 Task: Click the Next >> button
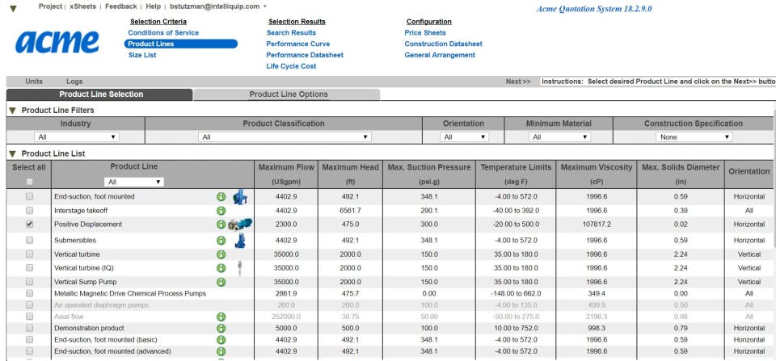(x=518, y=82)
